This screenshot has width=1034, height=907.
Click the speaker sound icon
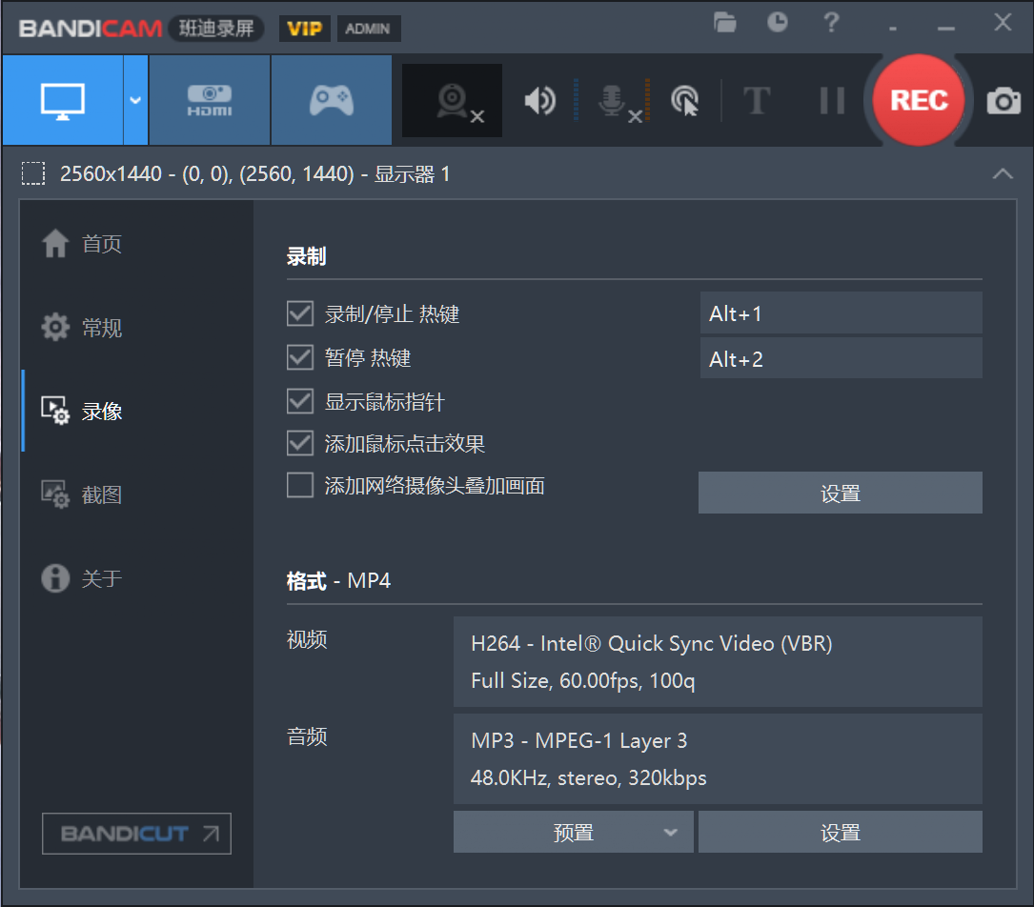pos(540,101)
